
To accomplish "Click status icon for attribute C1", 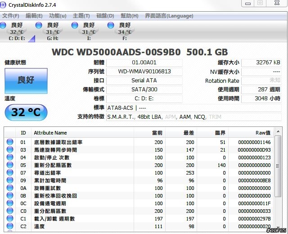I will 10,219.
